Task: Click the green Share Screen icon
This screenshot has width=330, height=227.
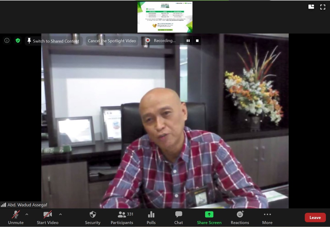Action: click(209, 215)
